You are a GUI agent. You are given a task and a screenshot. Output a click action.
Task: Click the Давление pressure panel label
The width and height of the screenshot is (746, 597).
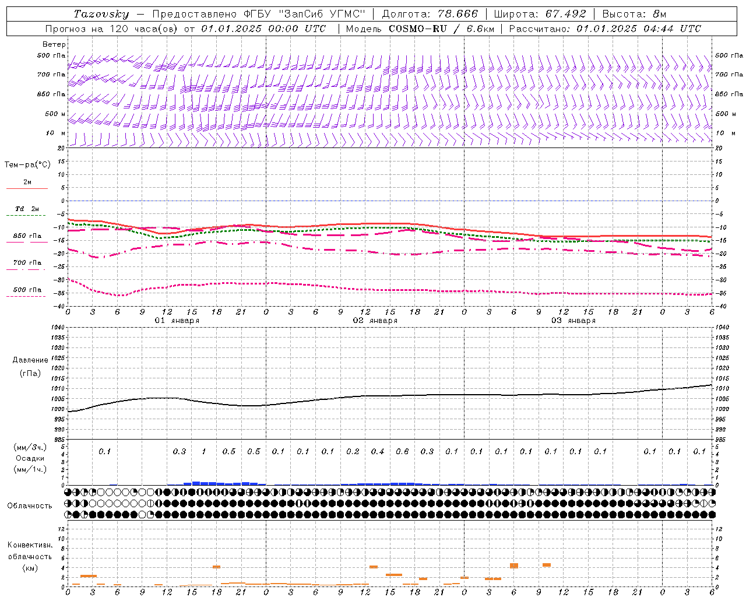coord(30,360)
